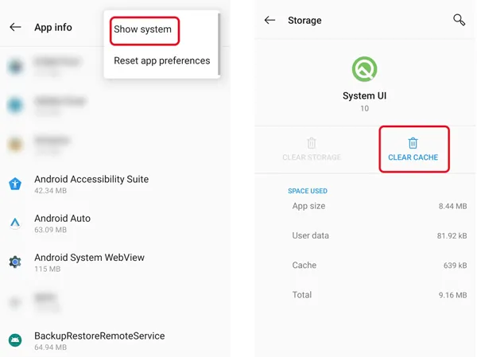The width and height of the screenshot is (477, 357).
Task: Choose Reset app preferences
Action: tap(162, 60)
